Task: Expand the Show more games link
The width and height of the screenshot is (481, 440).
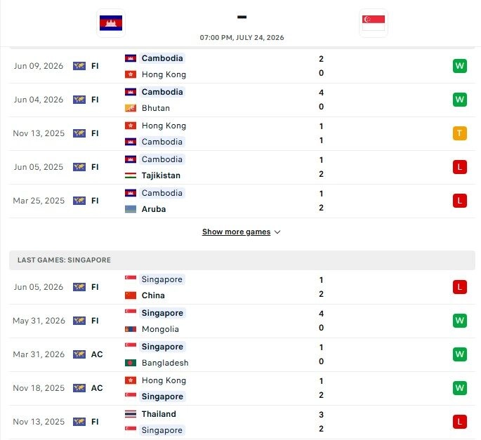Action: tap(236, 232)
